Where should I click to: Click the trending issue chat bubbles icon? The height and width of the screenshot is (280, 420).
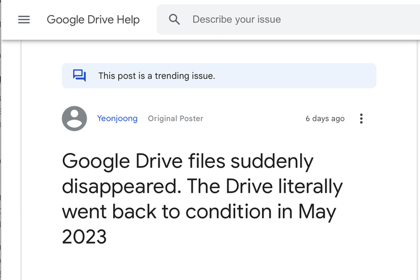(80, 76)
